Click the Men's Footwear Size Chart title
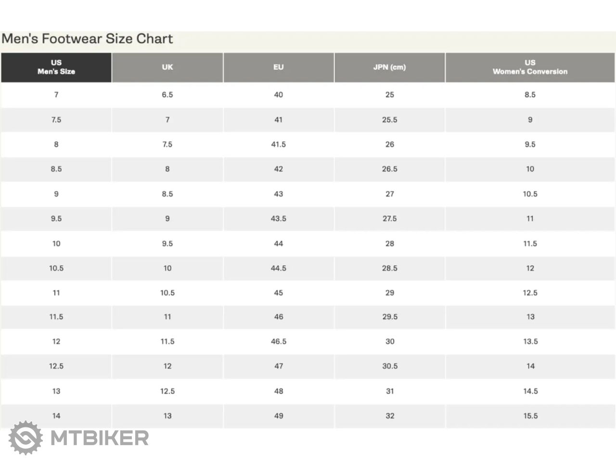 [87, 38]
